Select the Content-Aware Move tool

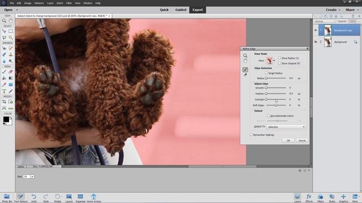4,108
